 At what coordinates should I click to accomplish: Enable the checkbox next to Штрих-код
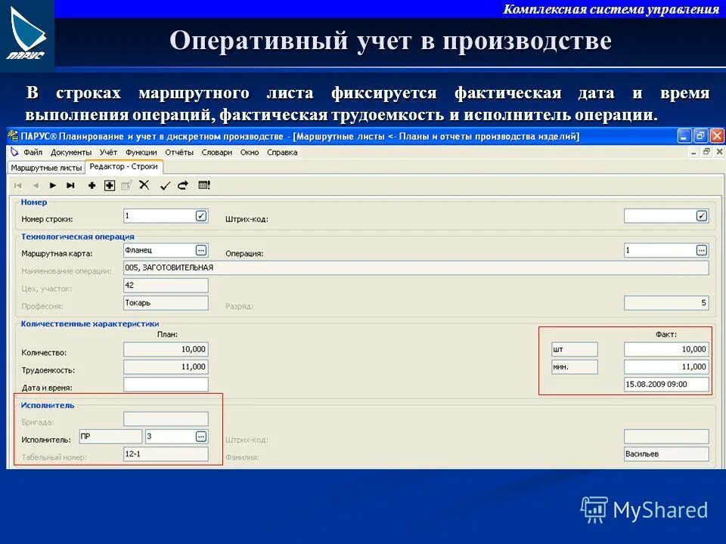[703, 215]
